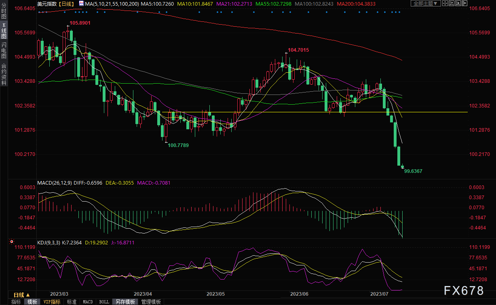Click the 管理模板 button
The image size is (496, 305).
[x=151, y=302]
